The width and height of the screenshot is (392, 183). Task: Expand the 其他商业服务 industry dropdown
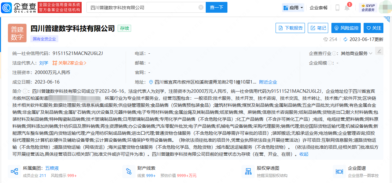click(357, 53)
